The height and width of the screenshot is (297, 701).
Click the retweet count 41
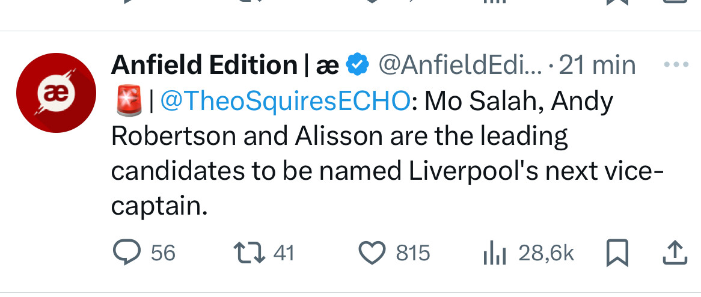284,253
